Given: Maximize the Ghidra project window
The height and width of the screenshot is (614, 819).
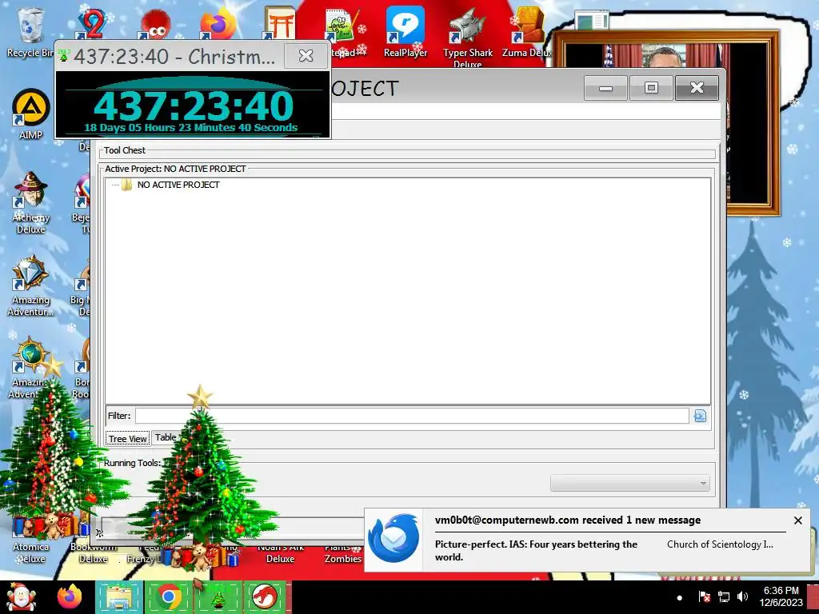Looking at the screenshot, I should tap(651, 88).
